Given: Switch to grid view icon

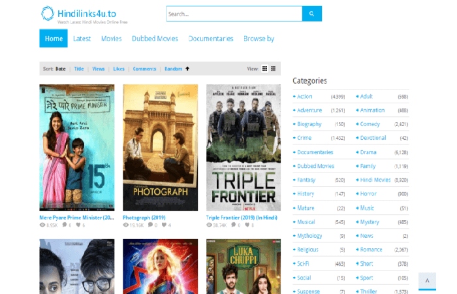Looking at the screenshot, I should click(x=264, y=69).
